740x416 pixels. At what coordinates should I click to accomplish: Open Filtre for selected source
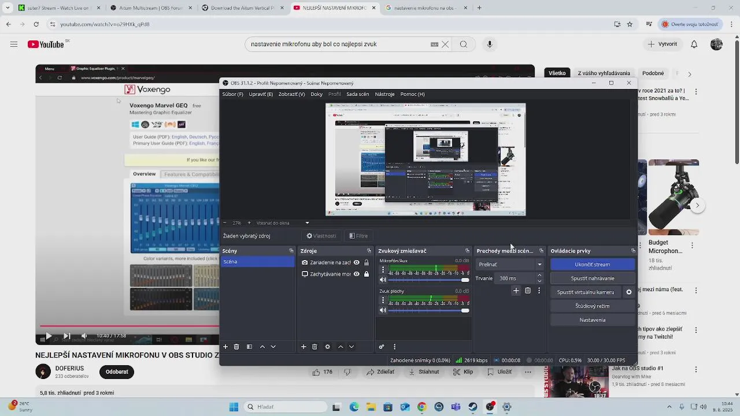point(358,236)
